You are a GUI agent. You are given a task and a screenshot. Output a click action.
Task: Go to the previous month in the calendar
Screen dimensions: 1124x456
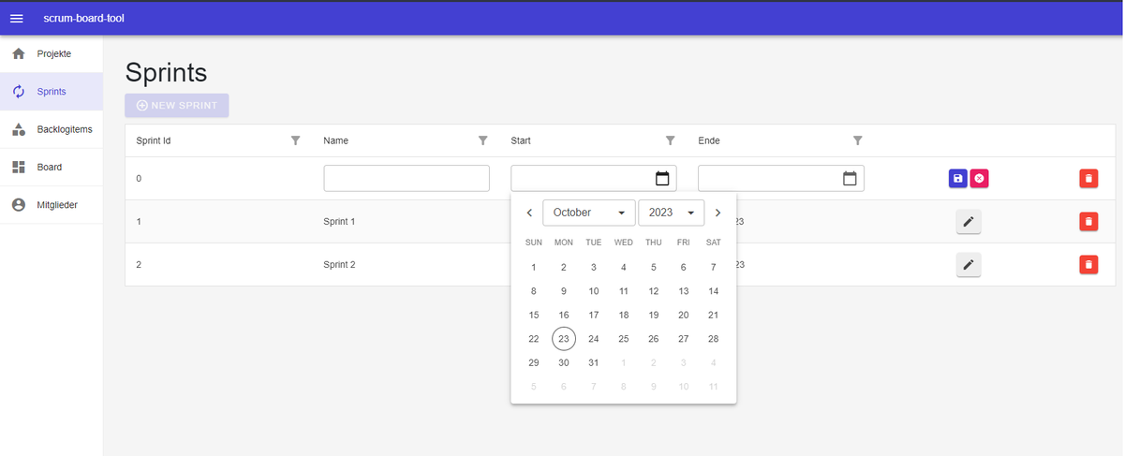(x=529, y=213)
